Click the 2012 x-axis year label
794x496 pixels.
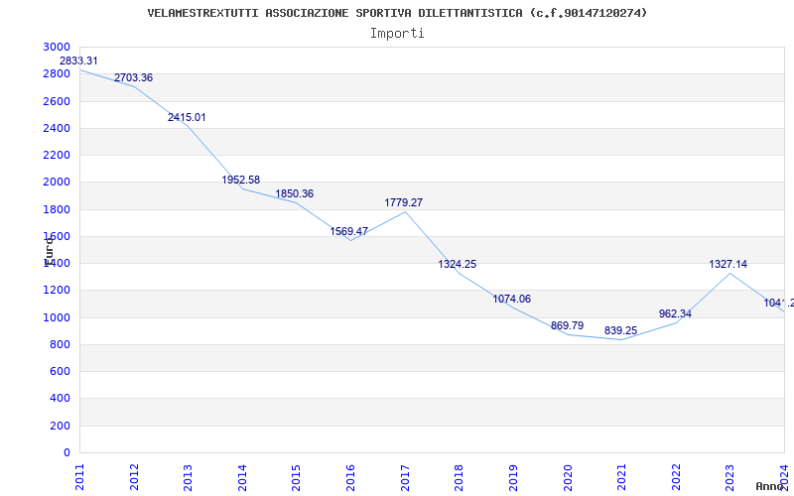pos(134,477)
